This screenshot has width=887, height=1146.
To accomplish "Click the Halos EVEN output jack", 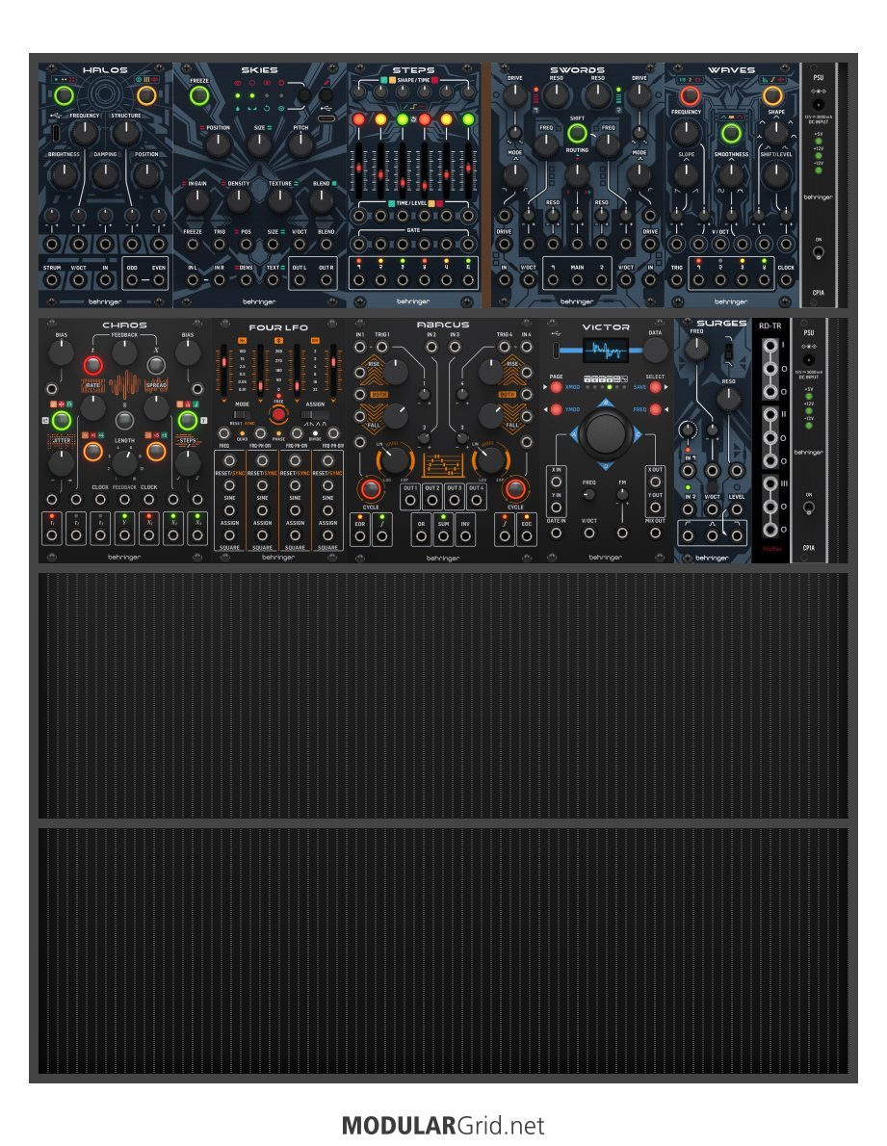I will (x=159, y=280).
